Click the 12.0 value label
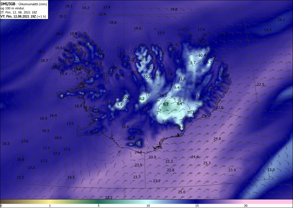Image resolution: width=293 pixels, height=208 pixels. pos(271,170)
